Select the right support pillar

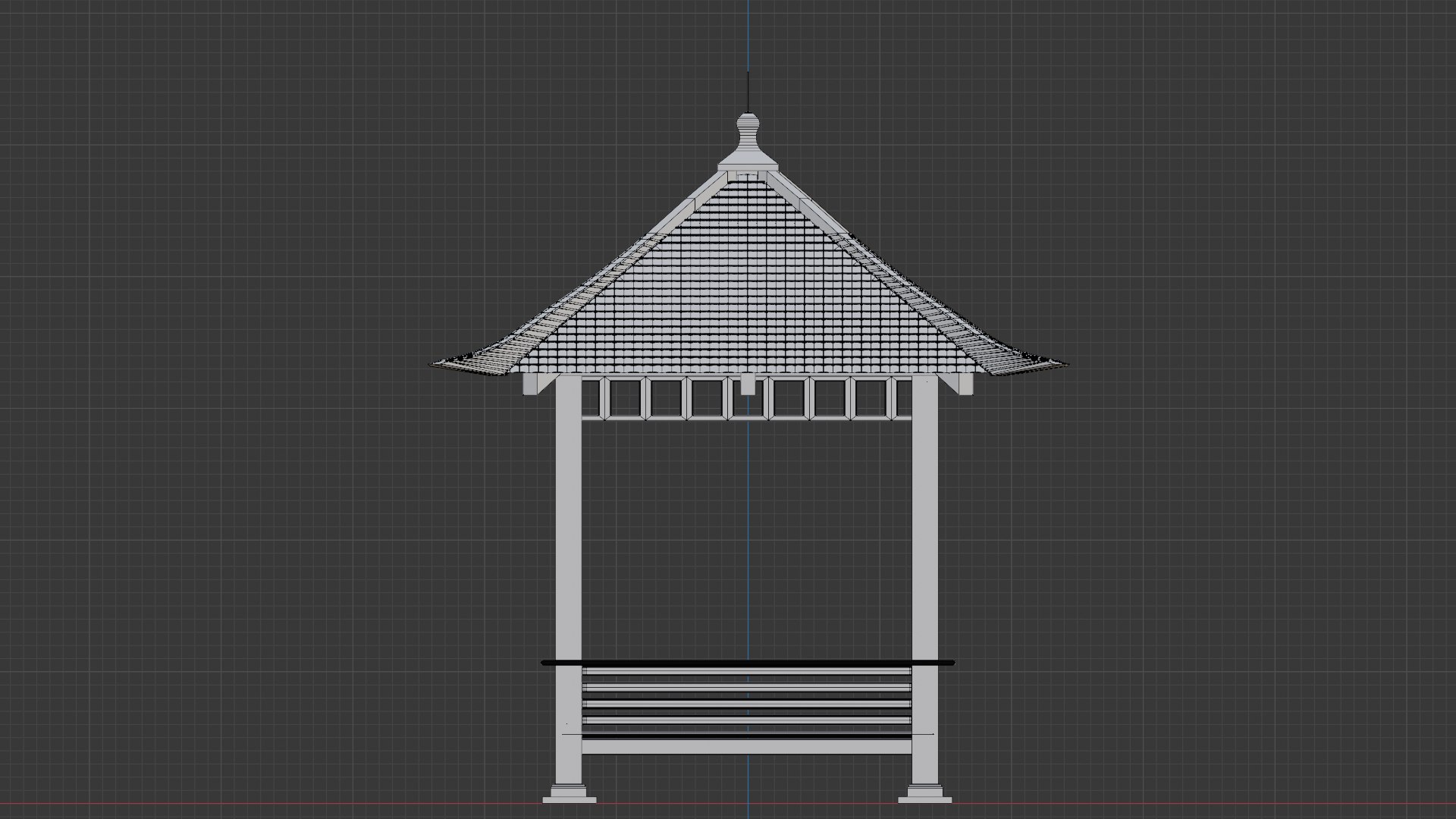(925, 580)
